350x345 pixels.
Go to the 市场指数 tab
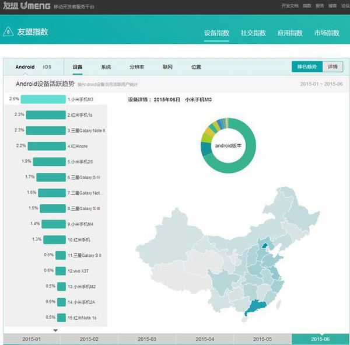(327, 33)
